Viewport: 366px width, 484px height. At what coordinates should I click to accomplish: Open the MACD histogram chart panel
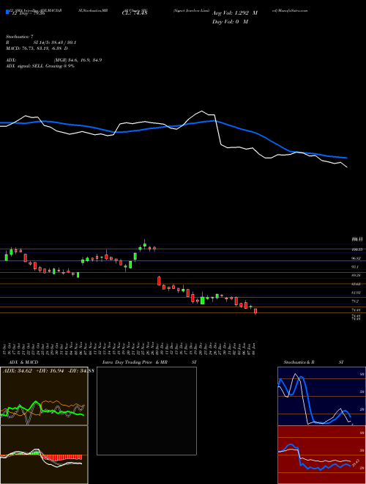tap(44, 455)
